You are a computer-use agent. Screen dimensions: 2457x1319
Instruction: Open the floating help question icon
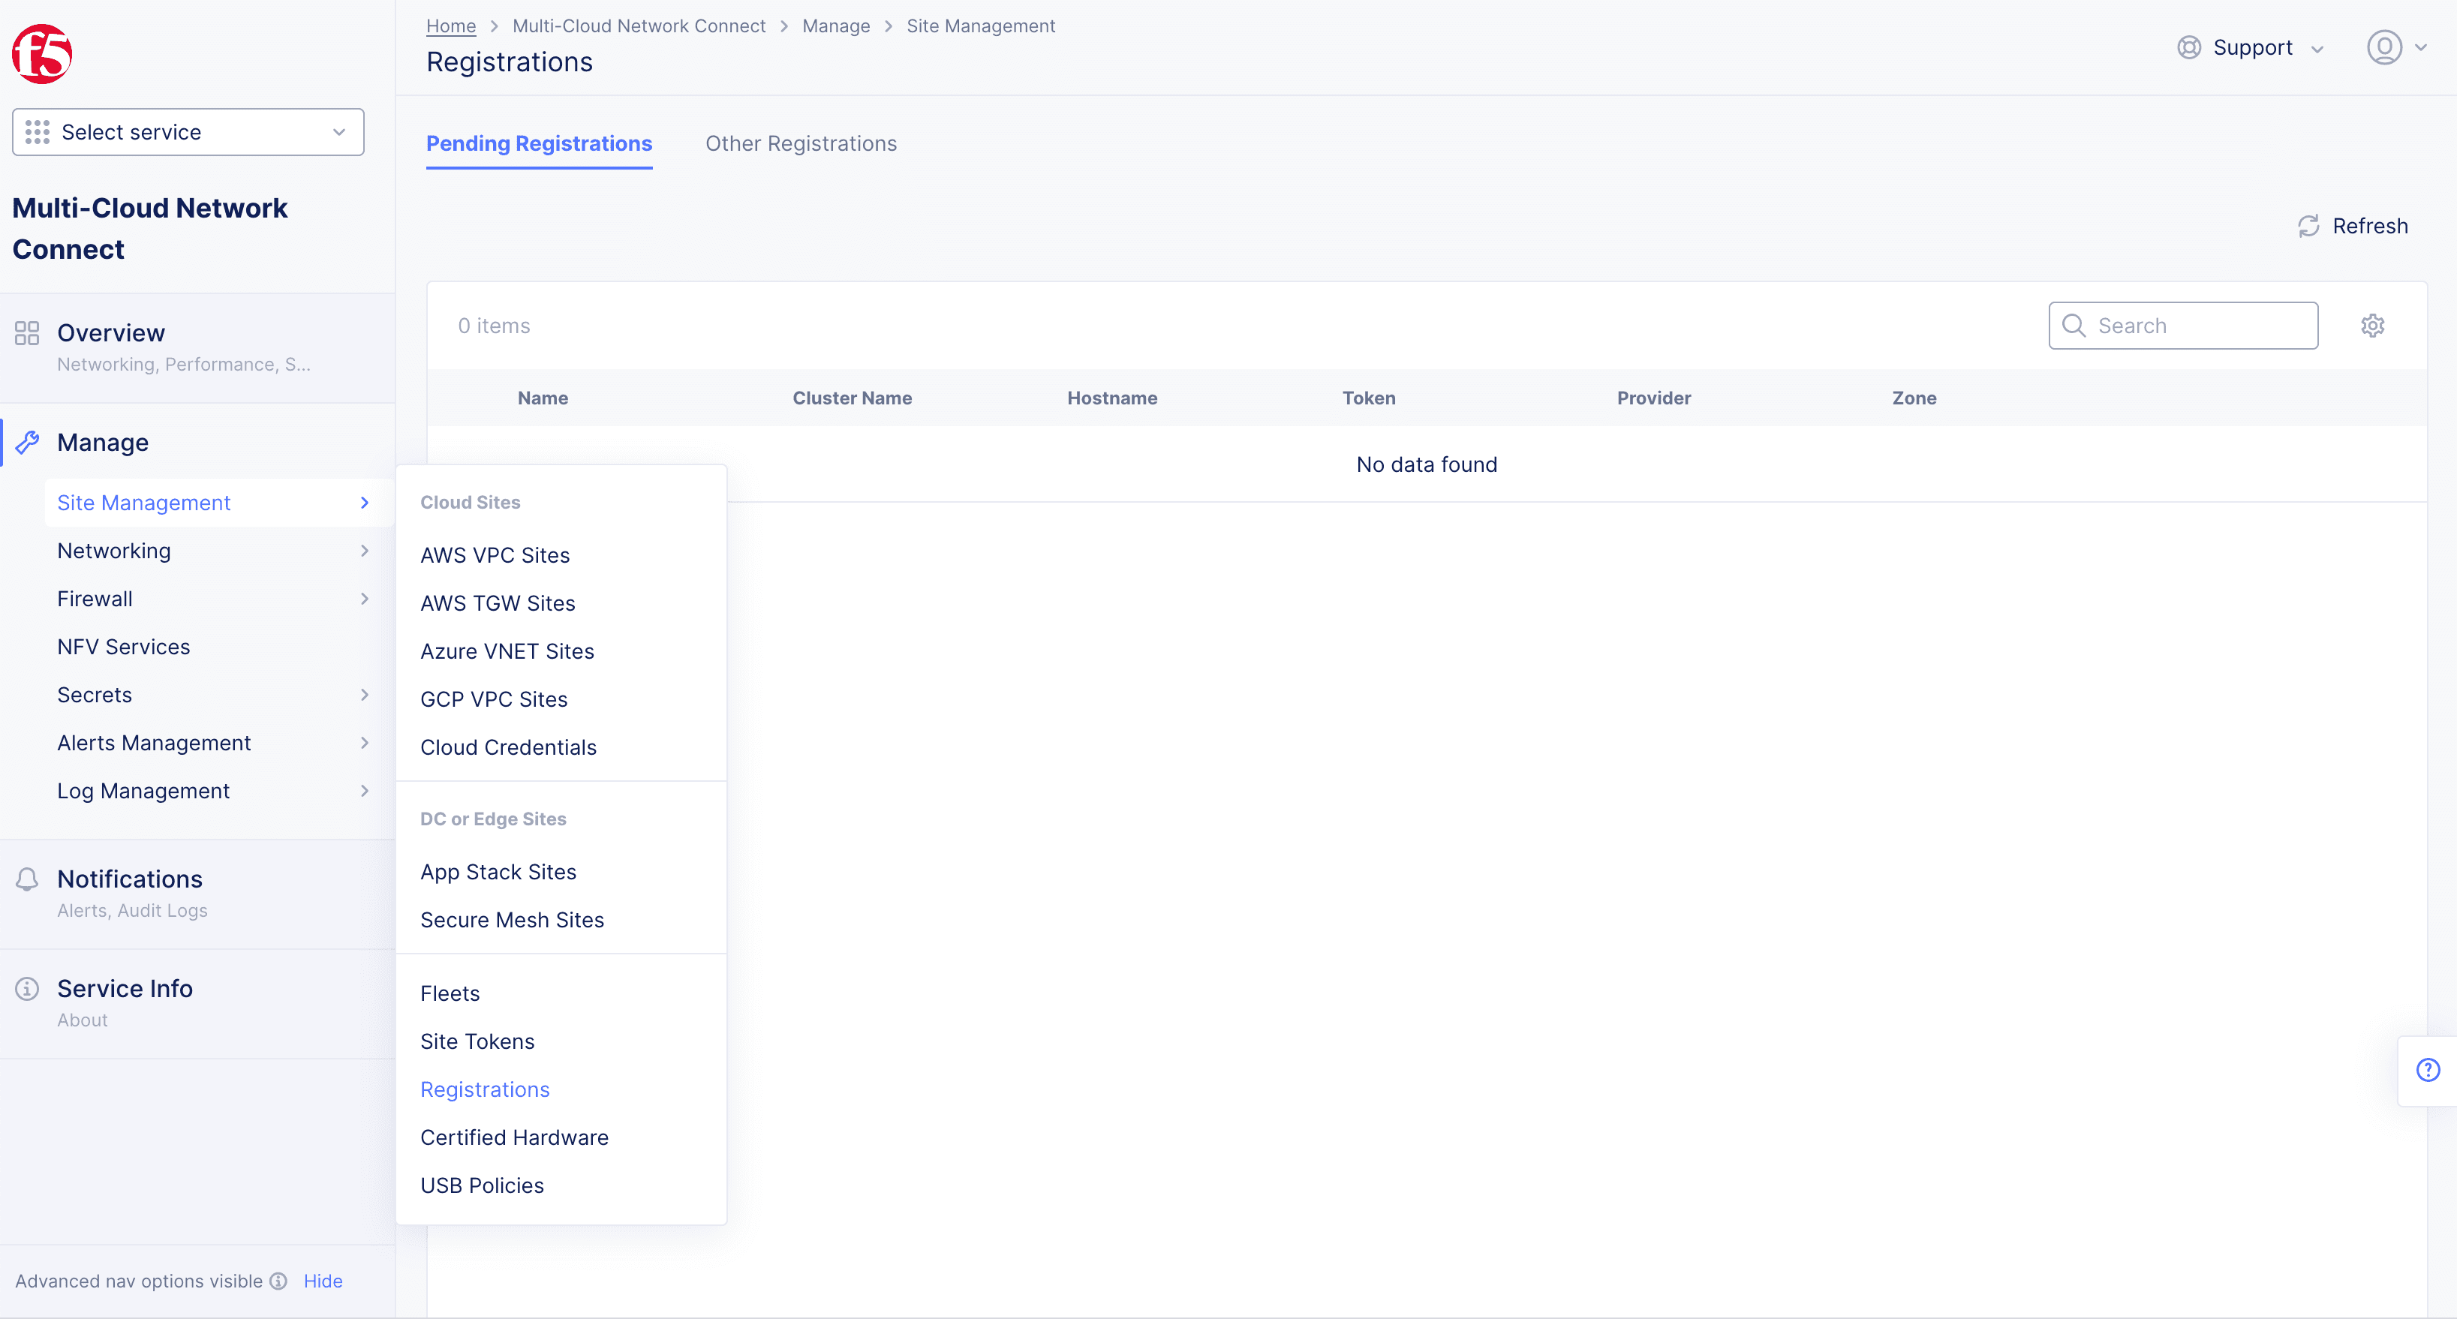tap(2428, 1070)
